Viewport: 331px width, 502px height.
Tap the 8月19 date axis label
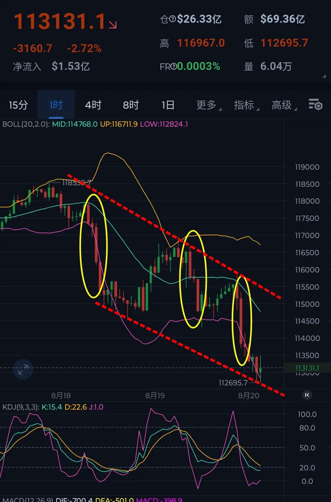tap(155, 396)
